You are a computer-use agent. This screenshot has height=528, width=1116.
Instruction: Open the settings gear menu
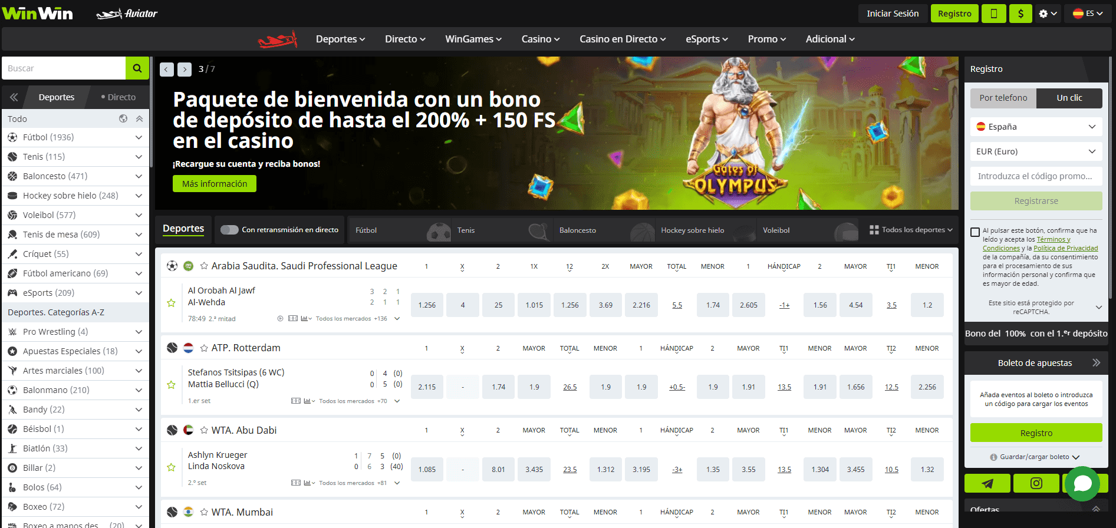[x=1048, y=14]
